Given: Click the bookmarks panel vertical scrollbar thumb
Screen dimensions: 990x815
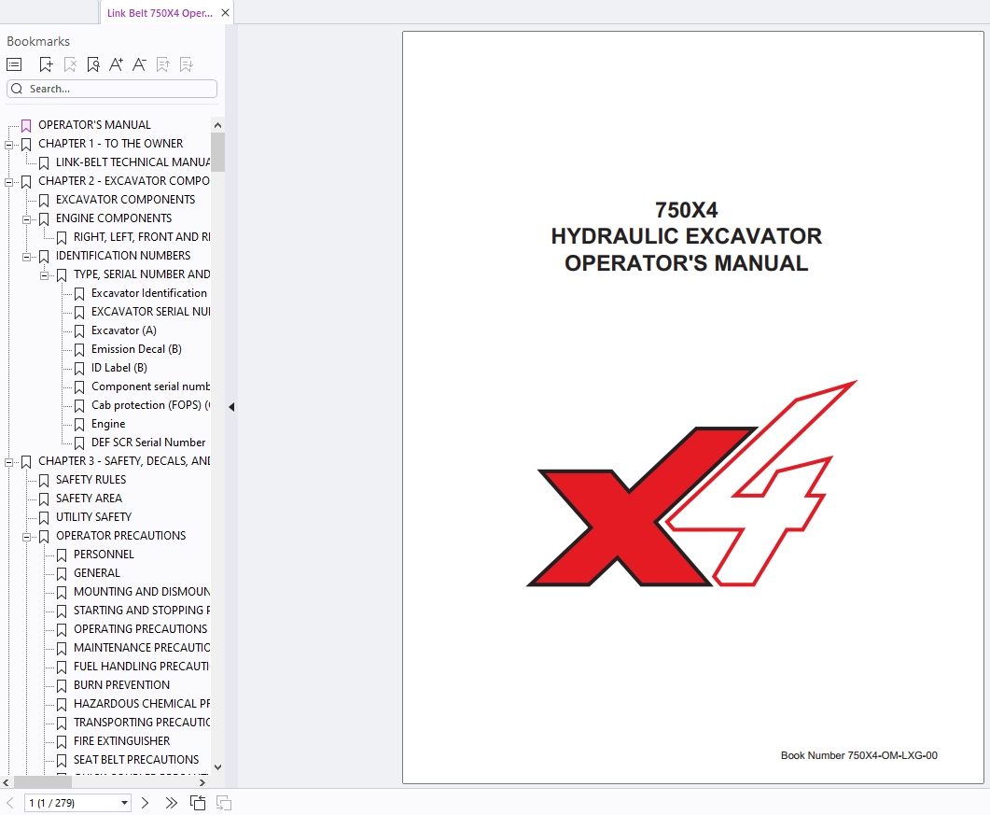Looking at the screenshot, I should (217, 152).
